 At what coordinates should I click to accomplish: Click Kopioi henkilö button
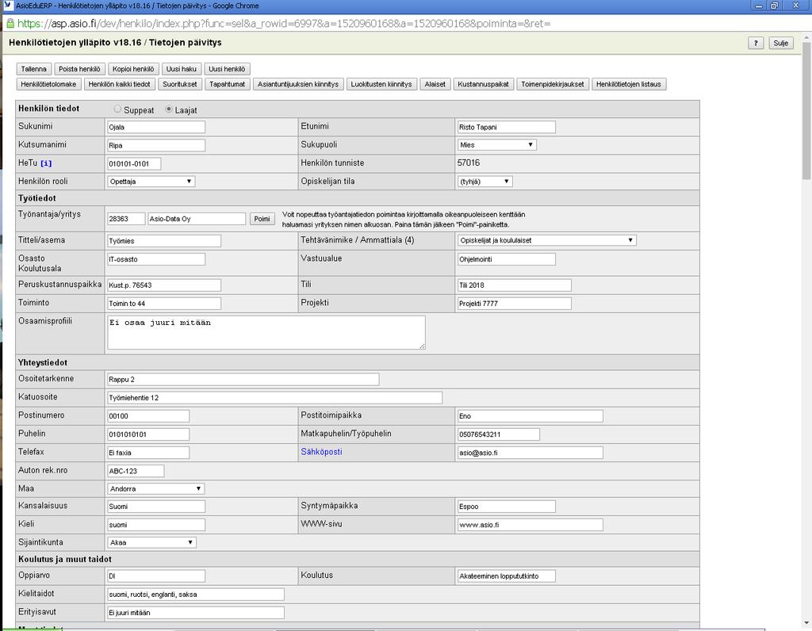[133, 69]
